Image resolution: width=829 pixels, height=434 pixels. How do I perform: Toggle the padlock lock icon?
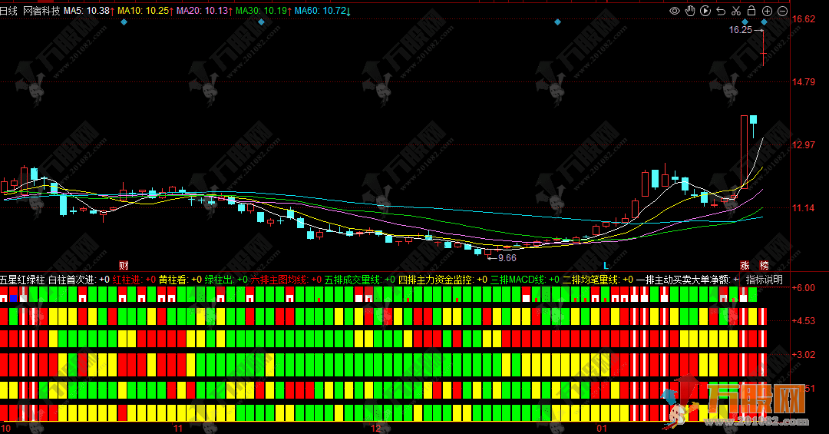751,11
